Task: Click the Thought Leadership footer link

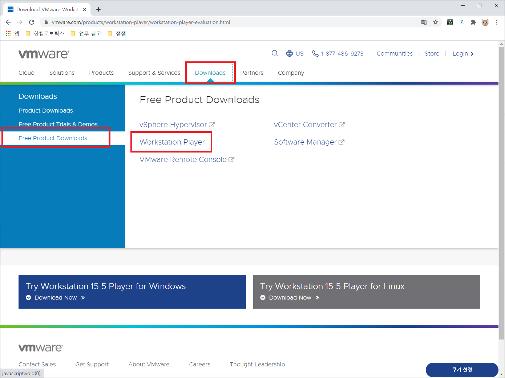Action: point(257,364)
